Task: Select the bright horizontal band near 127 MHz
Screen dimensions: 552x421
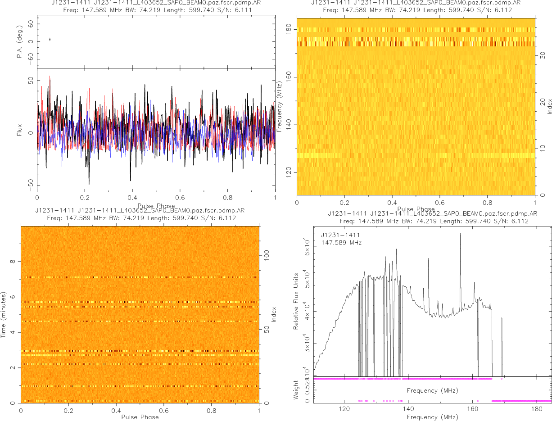Action: pyautogui.click(x=416, y=156)
